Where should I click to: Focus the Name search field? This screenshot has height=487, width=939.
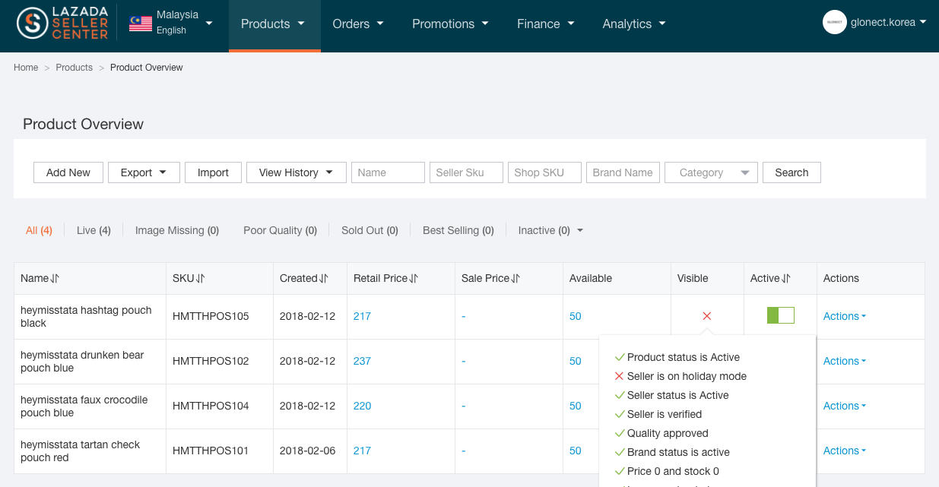[388, 172]
